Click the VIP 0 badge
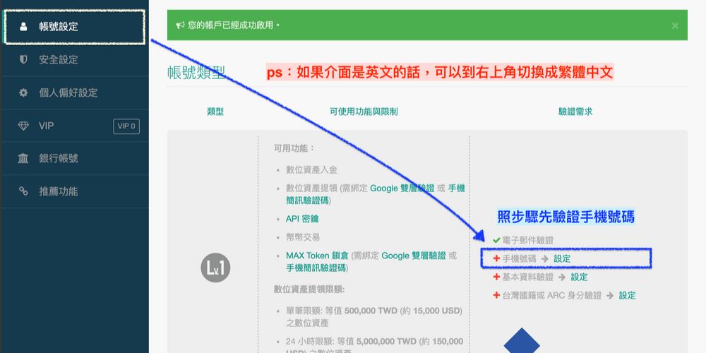The height and width of the screenshot is (353, 706). 126,126
